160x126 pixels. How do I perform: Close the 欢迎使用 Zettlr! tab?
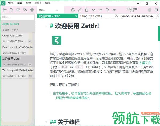(x=76, y=16)
